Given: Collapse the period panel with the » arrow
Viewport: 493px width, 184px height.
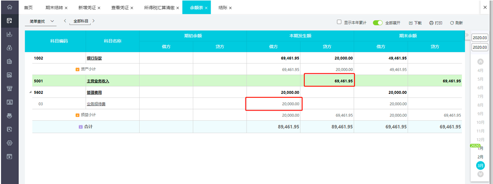Looking at the screenshot, I should point(467,35).
